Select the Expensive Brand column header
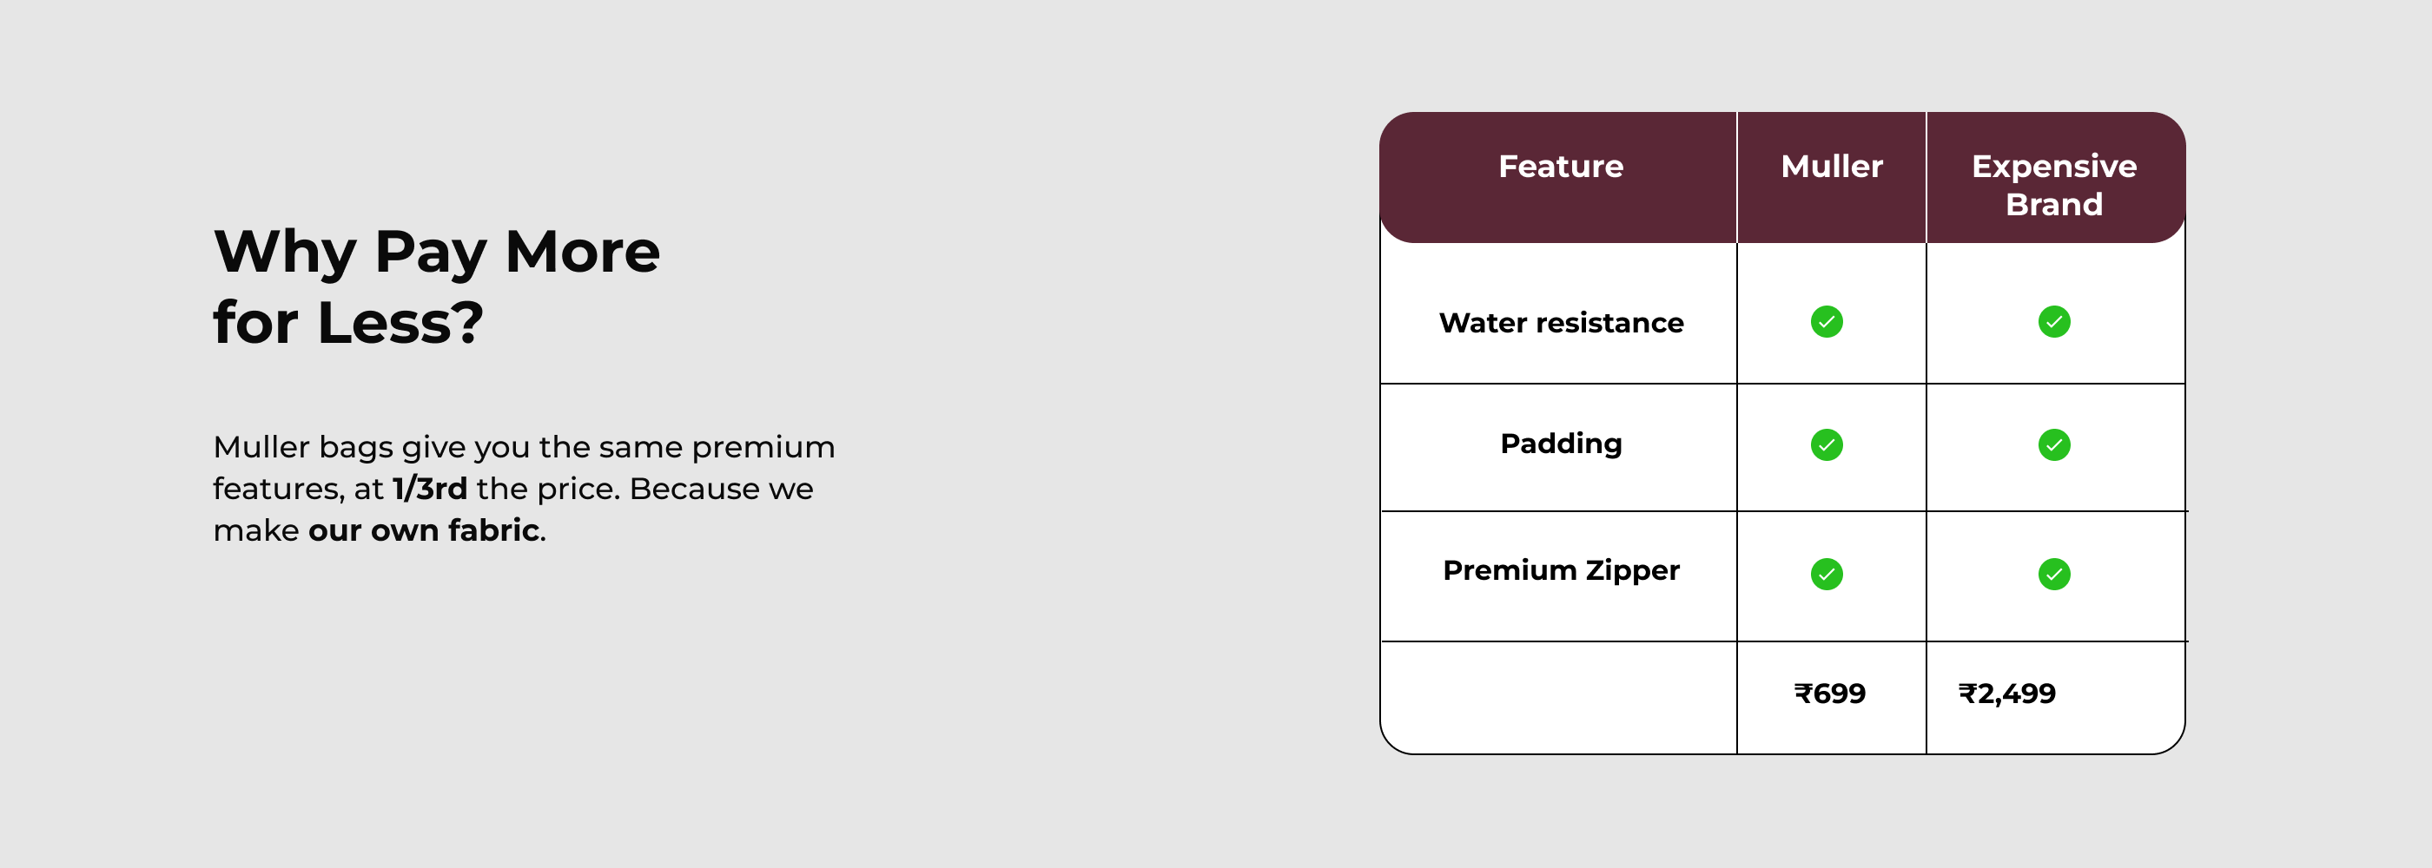2432x868 pixels. click(x=2053, y=185)
